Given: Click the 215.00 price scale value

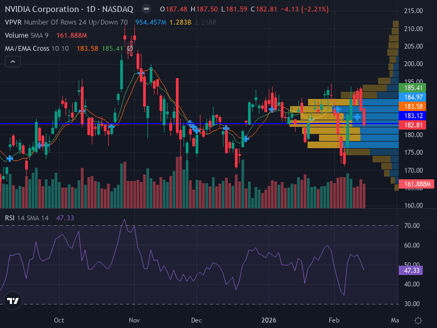Looking at the screenshot, I should [414, 11].
